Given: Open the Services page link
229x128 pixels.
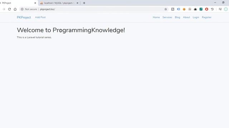Looking at the screenshot, I should click(167, 17).
